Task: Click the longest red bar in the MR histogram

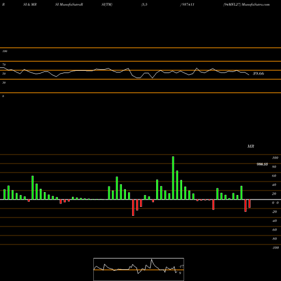Action: 133,207
